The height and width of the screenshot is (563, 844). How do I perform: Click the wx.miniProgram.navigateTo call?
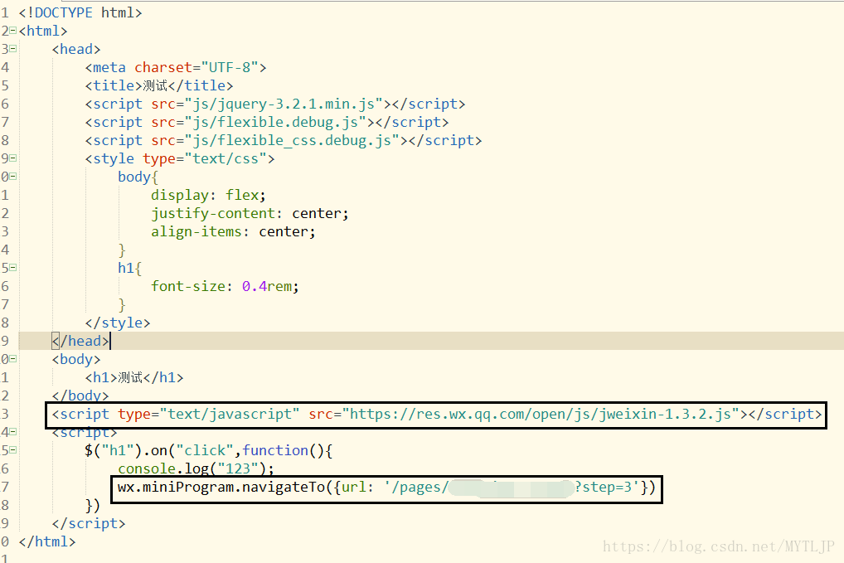[x=386, y=487]
